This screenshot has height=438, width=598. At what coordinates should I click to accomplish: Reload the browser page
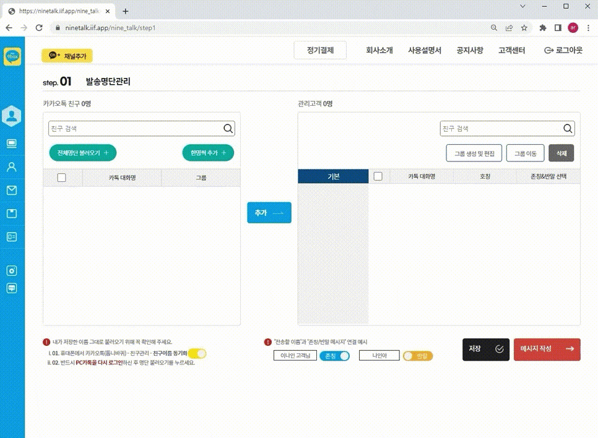(x=39, y=28)
